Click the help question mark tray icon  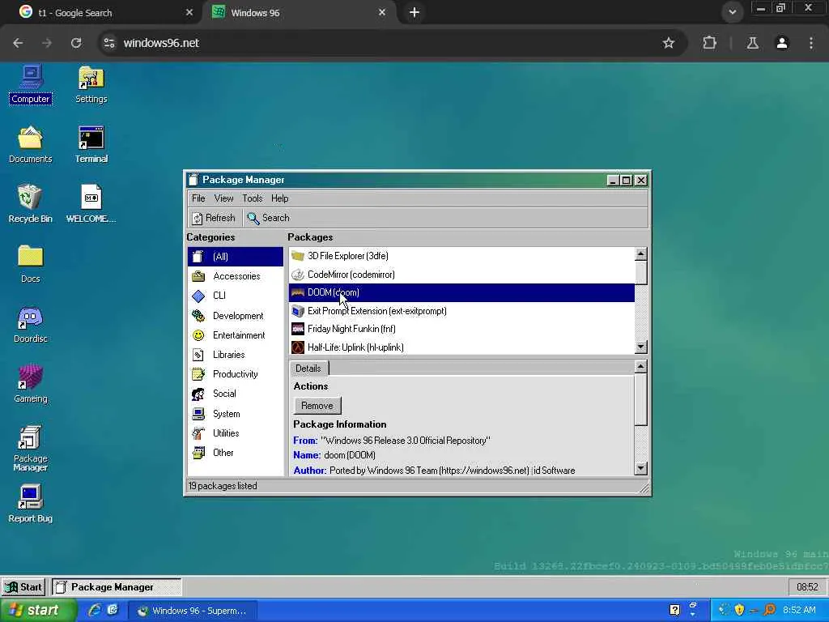[x=674, y=610]
